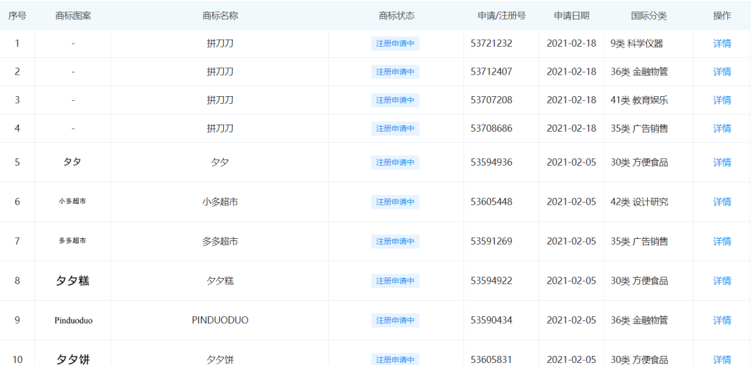Click the 小多超市 trademark image thumbnail
This screenshot has height=365, width=753.
(x=73, y=201)
